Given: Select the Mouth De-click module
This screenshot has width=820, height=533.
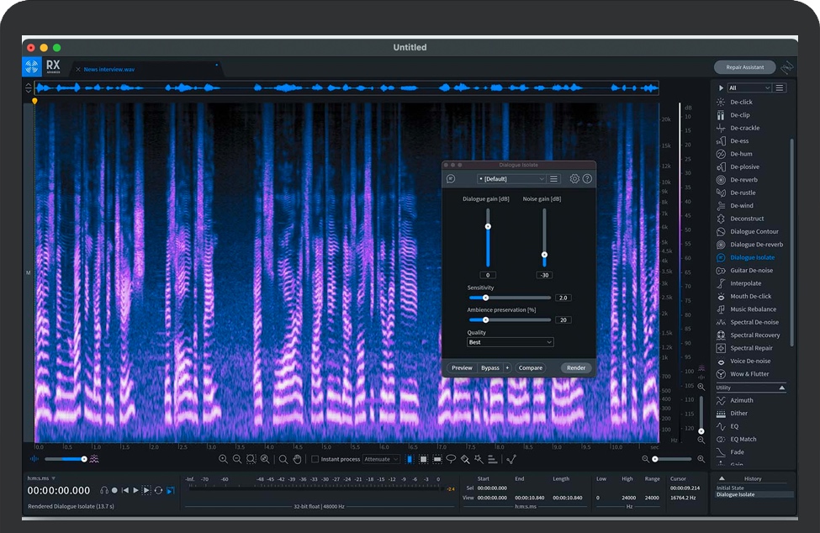Looking at the screenshot, I should pyautogui.click(x=749, y=296).
